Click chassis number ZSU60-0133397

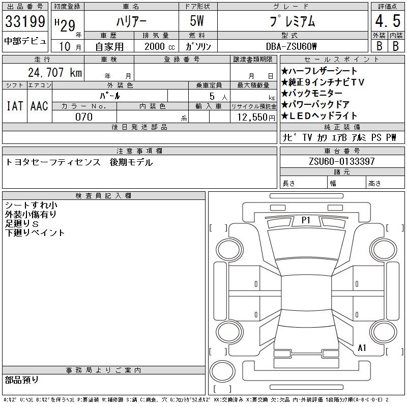[342, 161]
